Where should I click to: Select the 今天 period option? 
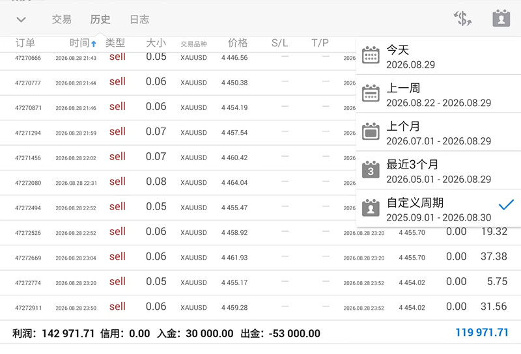point(438,56)
